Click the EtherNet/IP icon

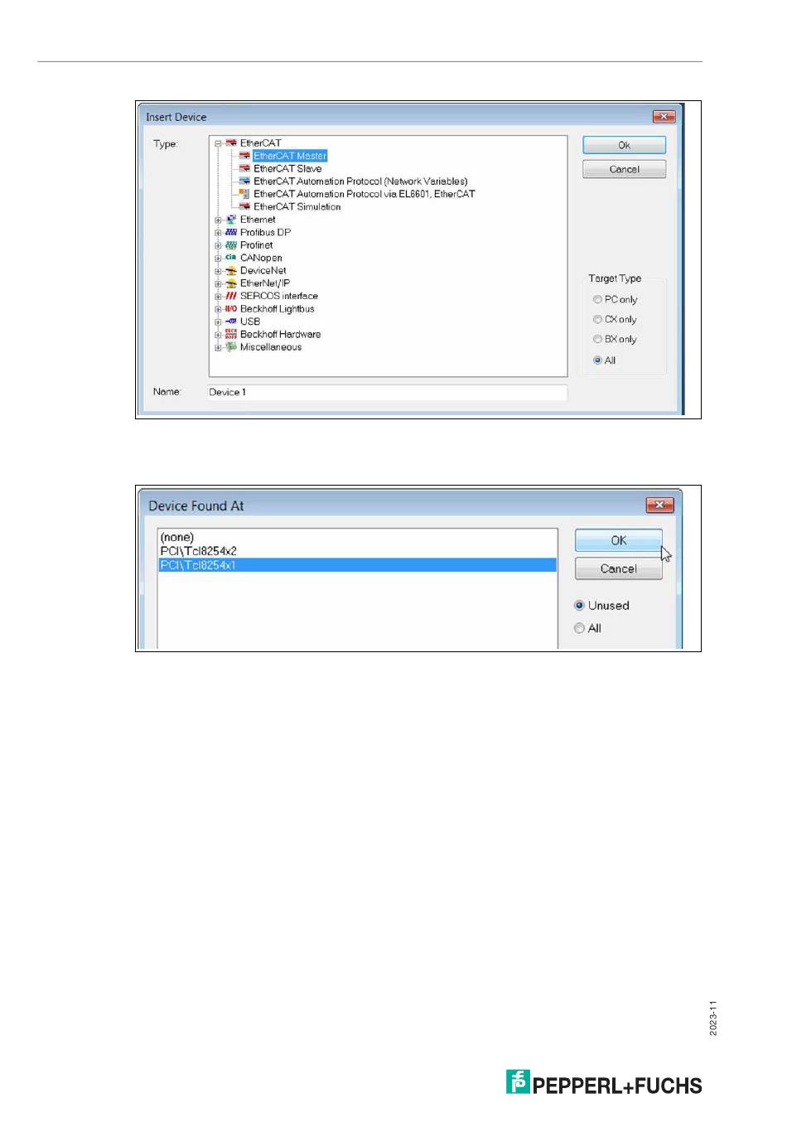point(231,283)
